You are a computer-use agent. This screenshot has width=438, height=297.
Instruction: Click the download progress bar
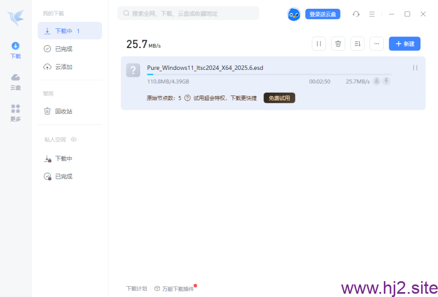(x=269, y=74)
